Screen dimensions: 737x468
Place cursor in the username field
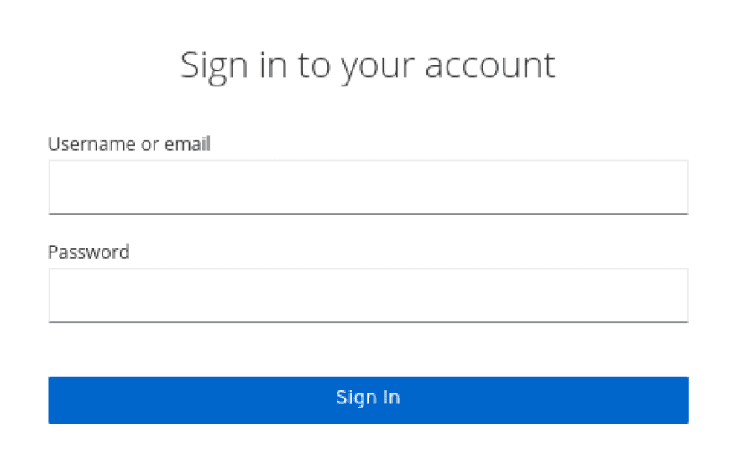pos(368,187)
